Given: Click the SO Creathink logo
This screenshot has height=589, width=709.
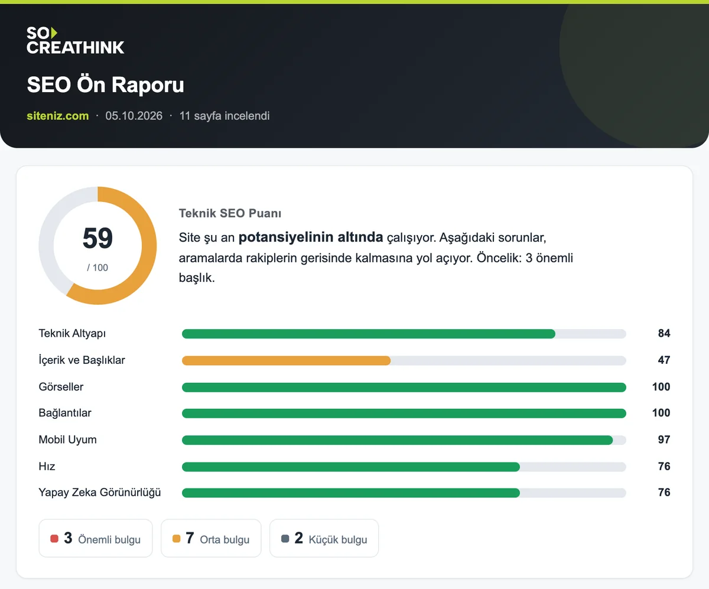Looking at the screenshot, I should [x=76, y=40].
